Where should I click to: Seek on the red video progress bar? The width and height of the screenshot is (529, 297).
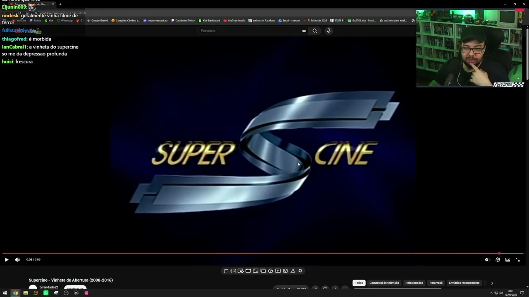(x=263, y=253)
